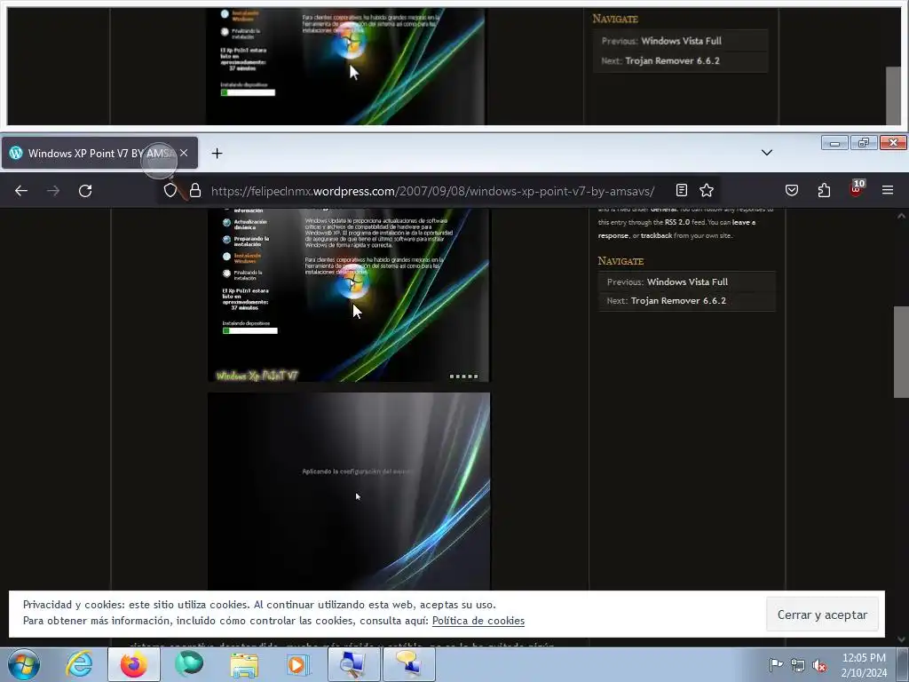Click the Previous: Windows Vista Full link in magnifier view

pyautogui.click(x=681, y=41)
